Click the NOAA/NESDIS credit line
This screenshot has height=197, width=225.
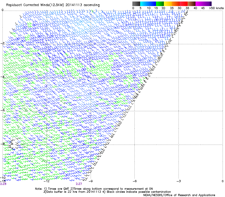[x=179, y=195]
